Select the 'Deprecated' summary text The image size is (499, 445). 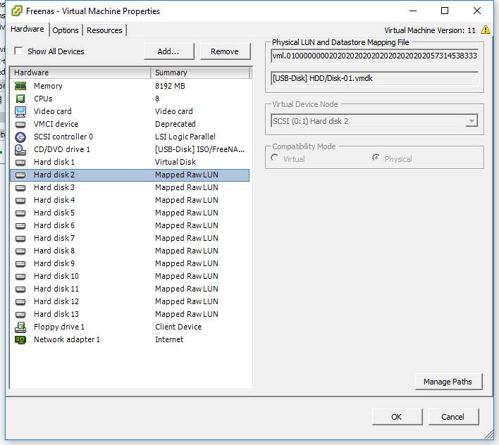[175, 125]
